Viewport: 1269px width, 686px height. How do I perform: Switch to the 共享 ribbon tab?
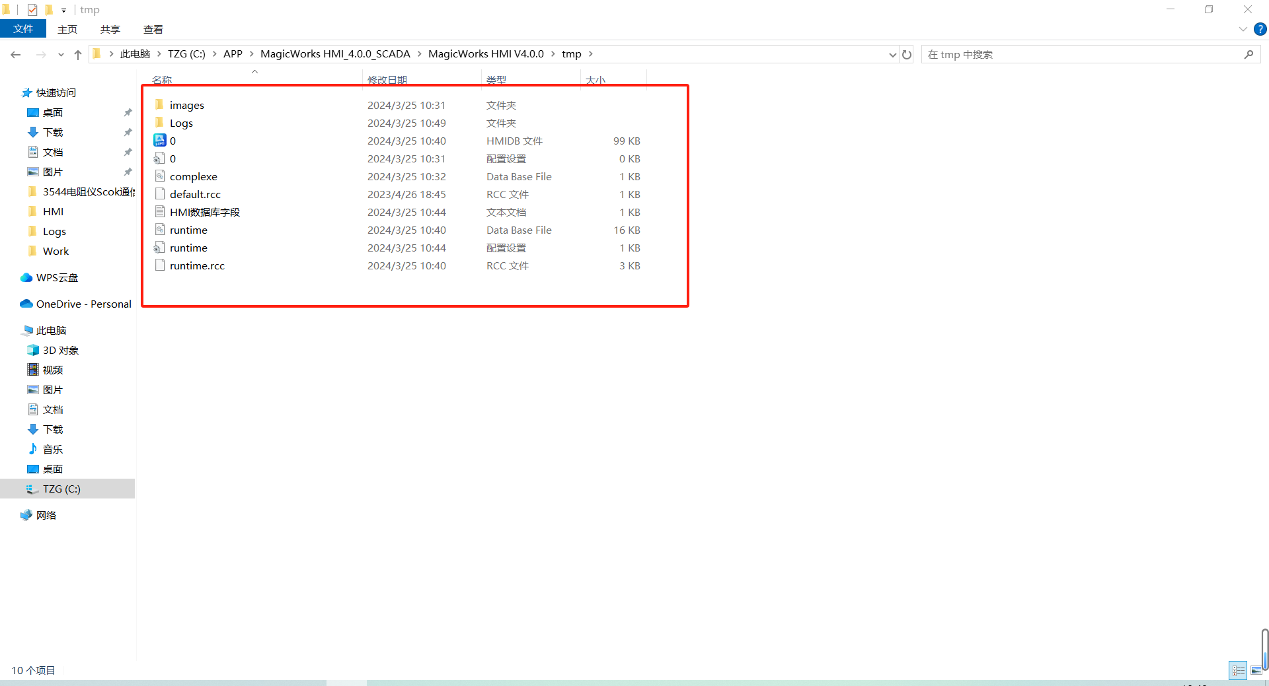tap(110, 29)
